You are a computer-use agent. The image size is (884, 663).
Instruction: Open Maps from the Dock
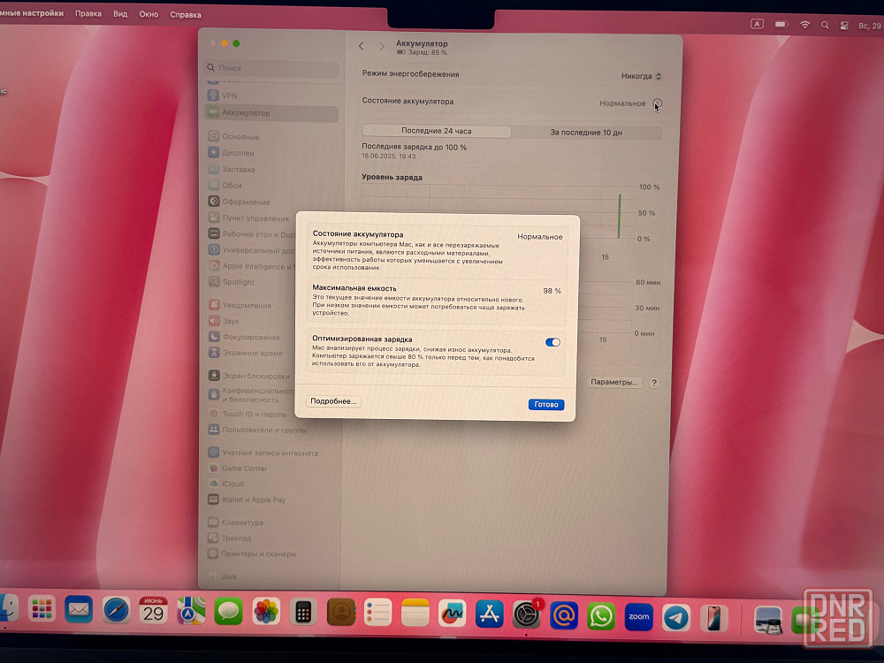pos(191,611)
